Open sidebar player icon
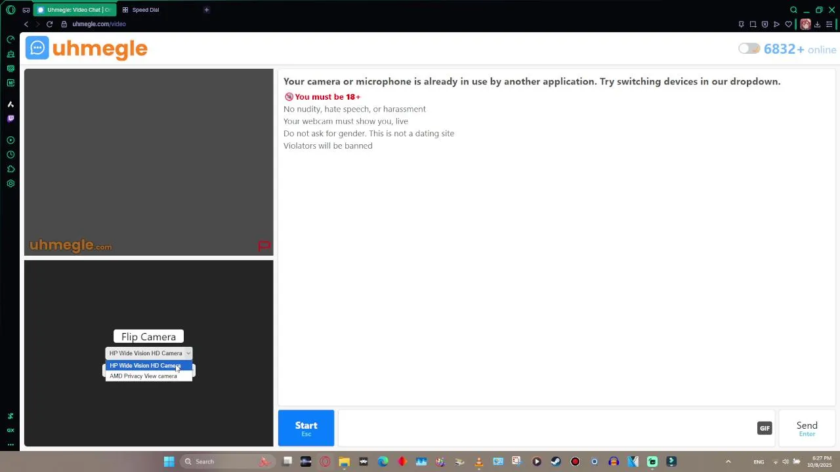840x472 pixels. point(10,140)
